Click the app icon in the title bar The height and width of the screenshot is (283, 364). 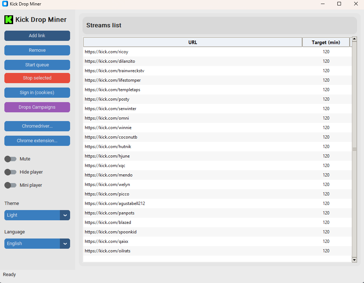click(x=5, y=4)
